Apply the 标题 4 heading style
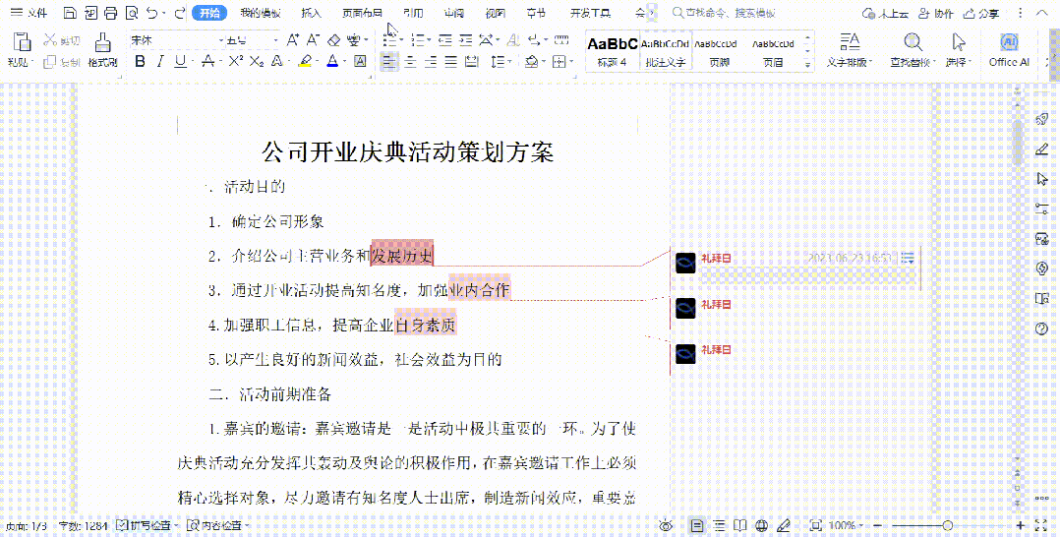1060x537 pixels. (612, 51)
